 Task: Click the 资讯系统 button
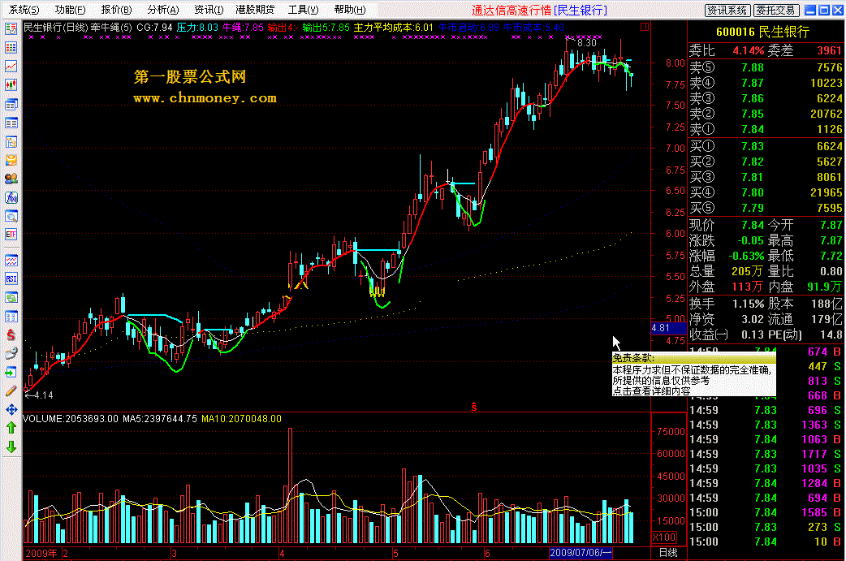(727, 11)
